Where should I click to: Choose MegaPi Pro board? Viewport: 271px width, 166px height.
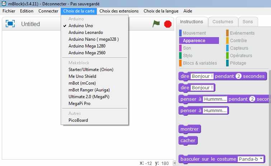(x=94, y=104)
